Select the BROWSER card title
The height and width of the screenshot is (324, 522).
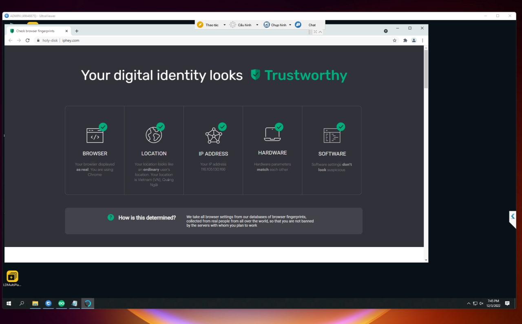[x=95, y=154]
